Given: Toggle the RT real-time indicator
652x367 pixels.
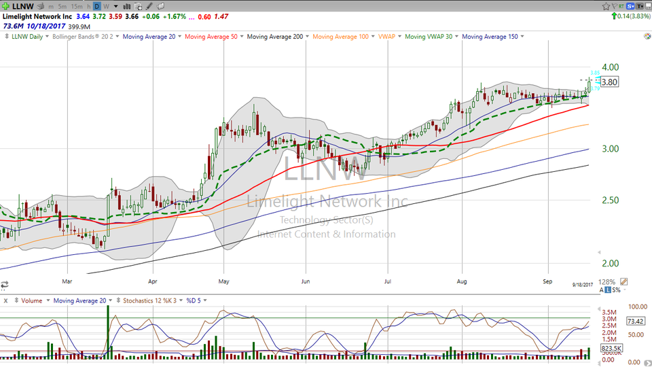Looking at the screenshot, I should tap(621, 6).
